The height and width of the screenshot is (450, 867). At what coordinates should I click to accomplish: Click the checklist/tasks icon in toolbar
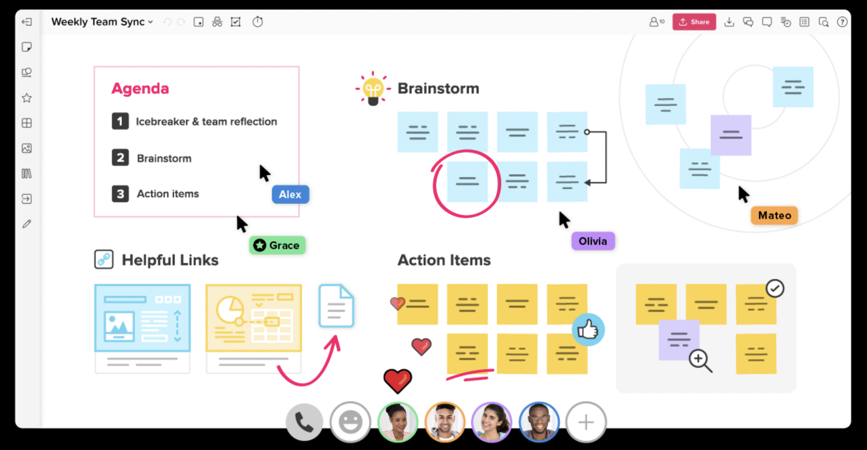point(236,21)
